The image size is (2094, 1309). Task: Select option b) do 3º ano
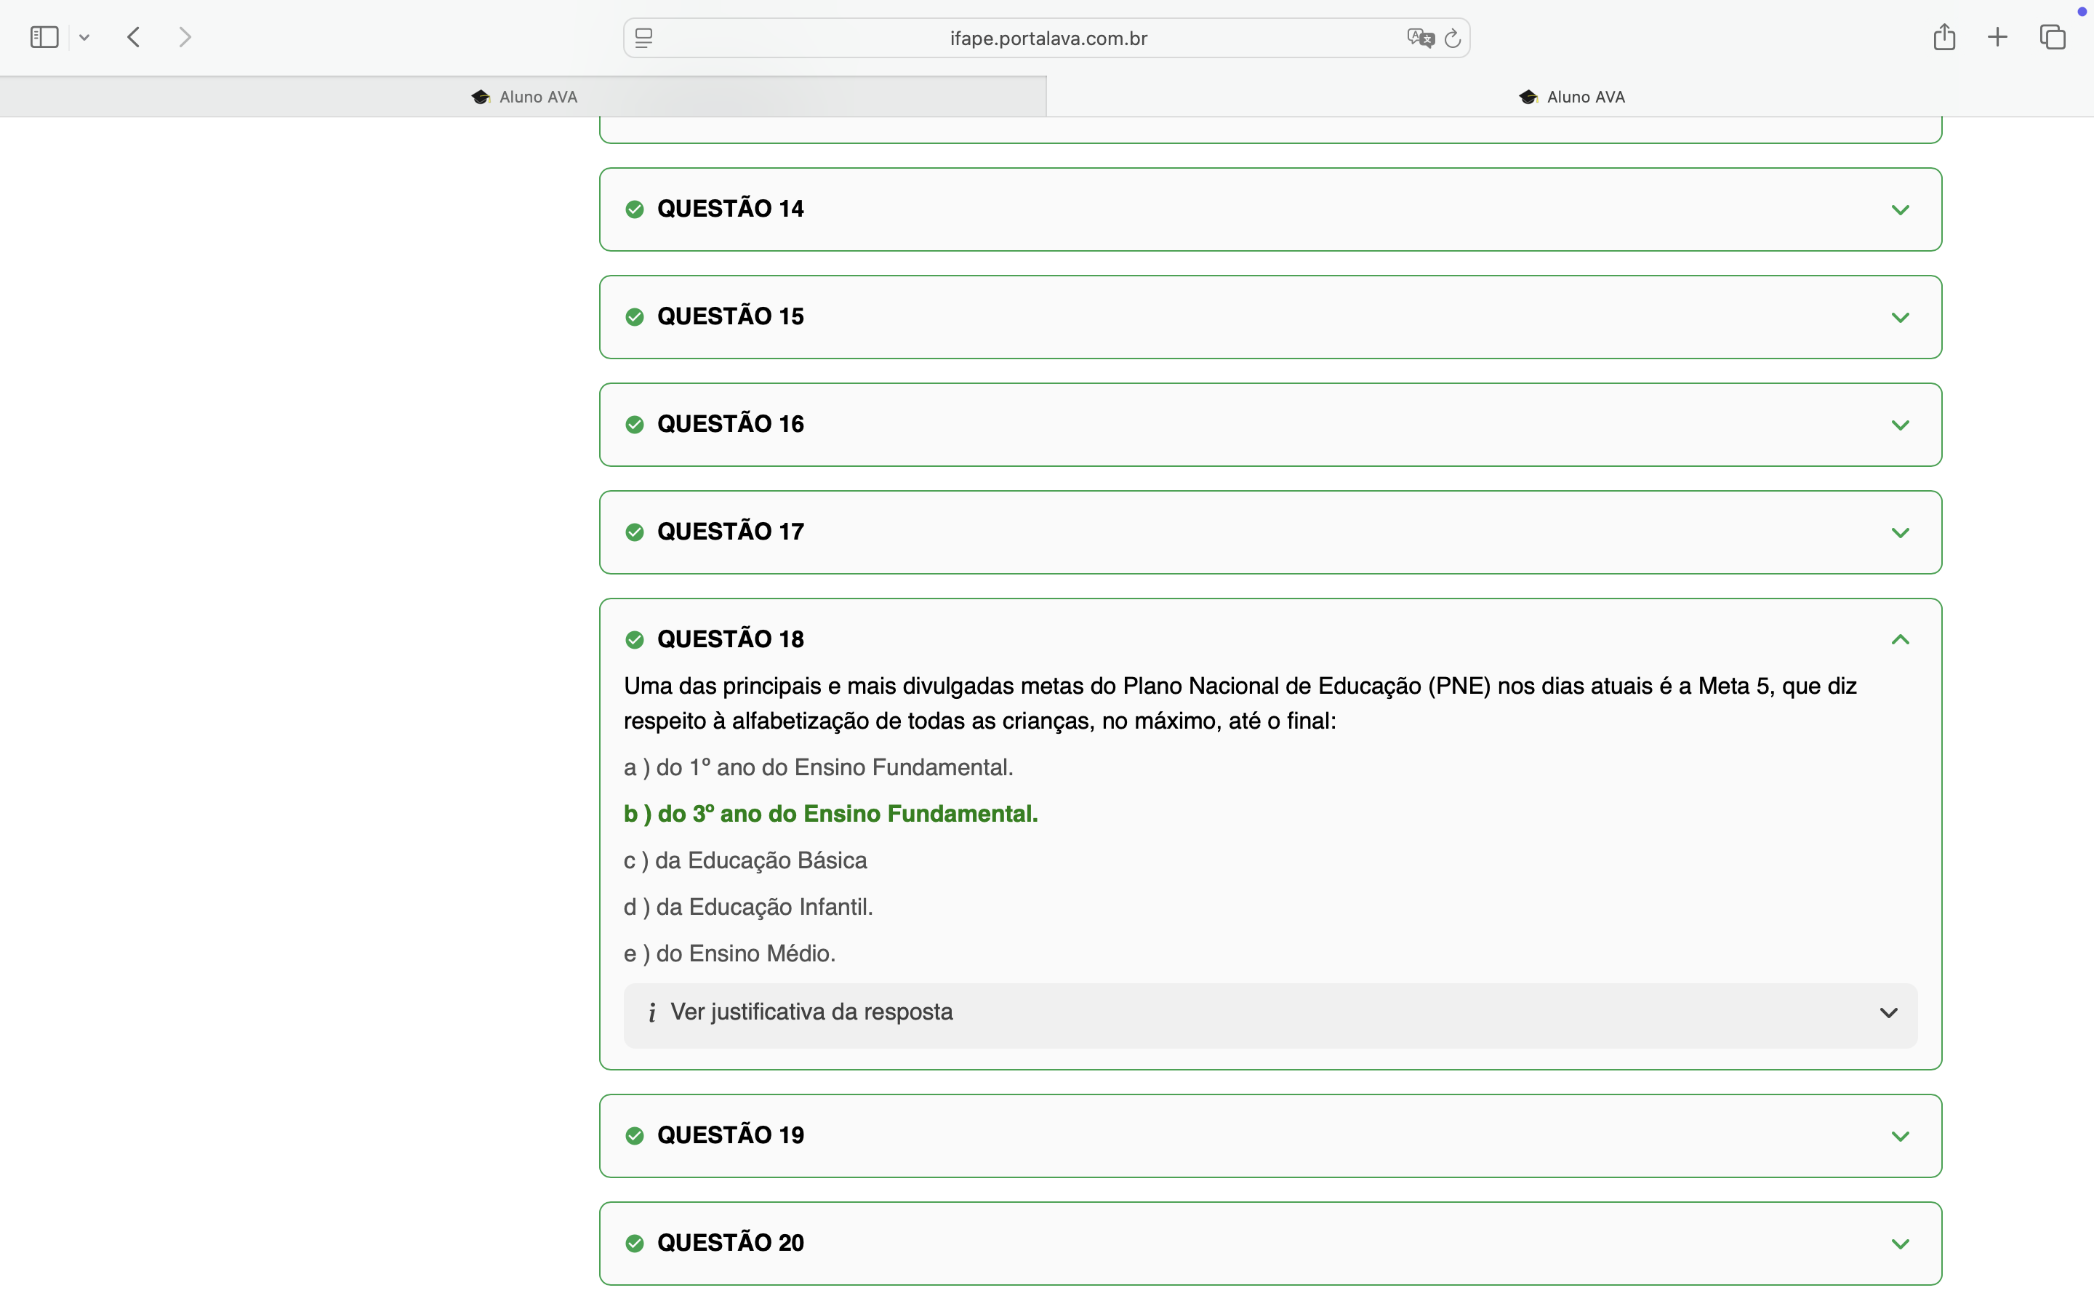(830, 814)
